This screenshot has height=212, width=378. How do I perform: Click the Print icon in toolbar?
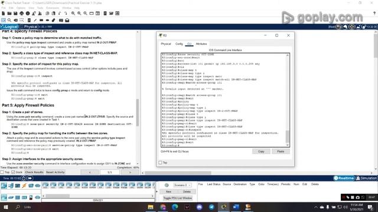22,14
